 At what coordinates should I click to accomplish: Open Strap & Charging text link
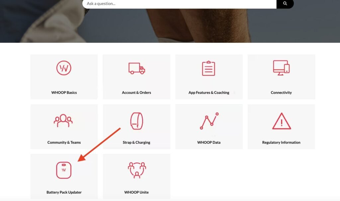[x=136, y=142]
